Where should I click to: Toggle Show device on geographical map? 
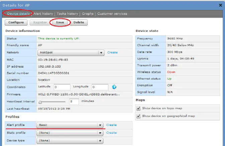(x=139, y=116)
